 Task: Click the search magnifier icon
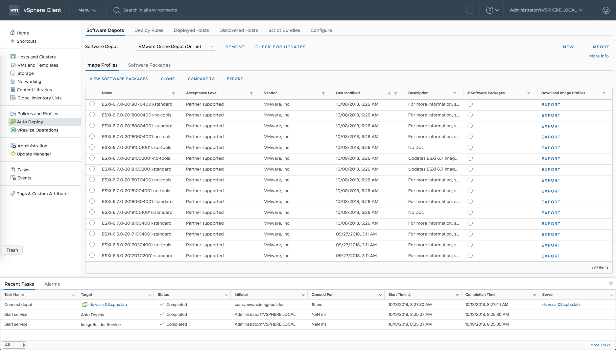pyautogui.click(x=117, y=10)
